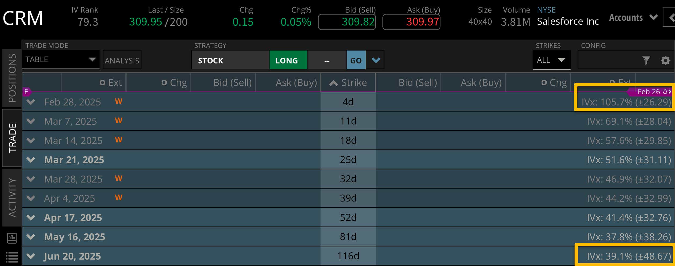The height and width of the screenshot is (266, 675).
Task: Click the E badge on the expiration timeline
Action: point(26,92)
